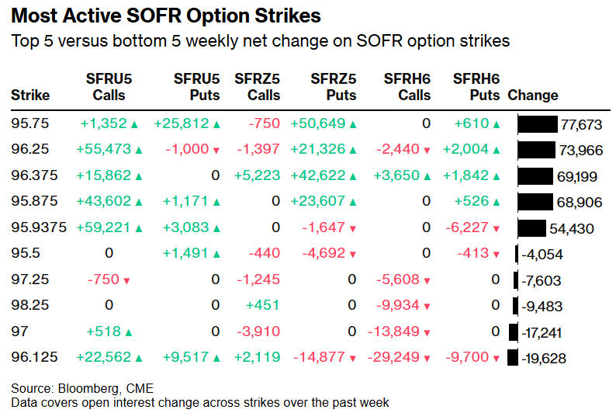Click the black bar for 54,430 change
Screen dimensions: 616x420
531,228
